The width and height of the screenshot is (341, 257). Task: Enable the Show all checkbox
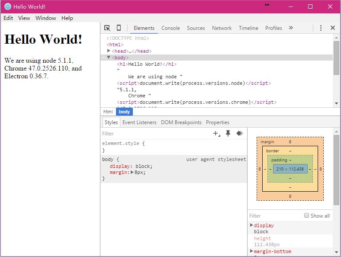click(x=306, y=215)
